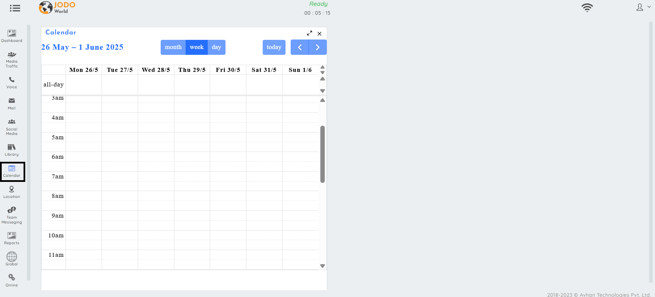Close the Calendar panel
The width and height of the screenshot is (655, 297).
coord(319,33)
